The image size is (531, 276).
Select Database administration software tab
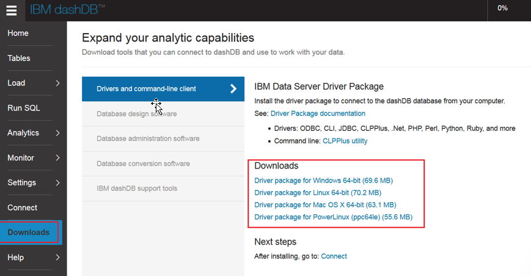point(163,139)
